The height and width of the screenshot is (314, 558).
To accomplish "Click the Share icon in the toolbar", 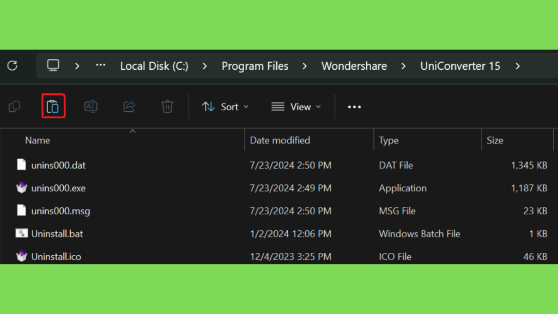I will coord(129,106).
